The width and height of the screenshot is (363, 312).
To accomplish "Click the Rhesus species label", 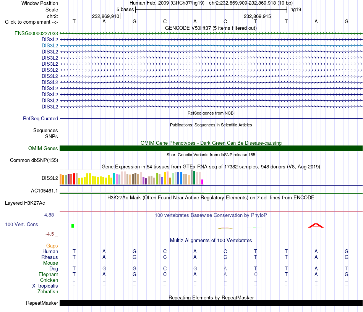I will point(50,257).
